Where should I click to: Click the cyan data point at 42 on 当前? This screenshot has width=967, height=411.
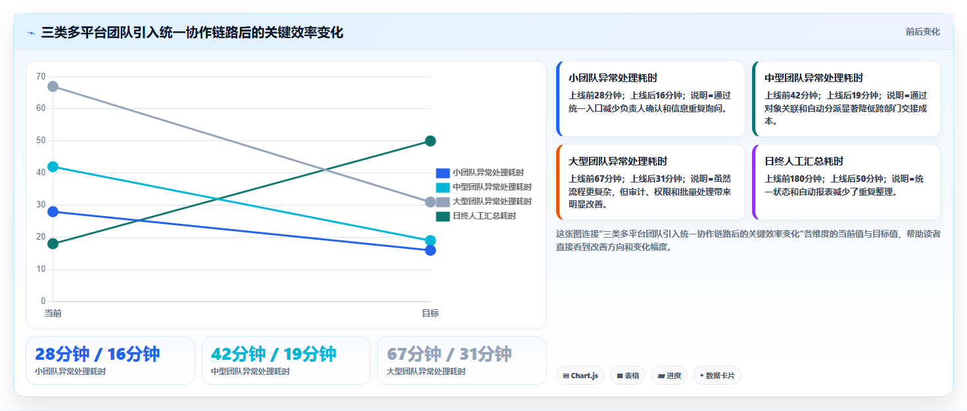point(53,167)
